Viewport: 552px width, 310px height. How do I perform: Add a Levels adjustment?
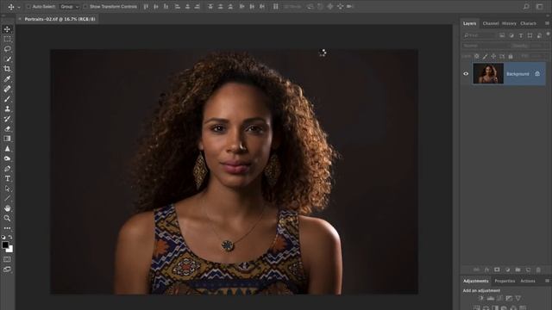click(491, 298)
